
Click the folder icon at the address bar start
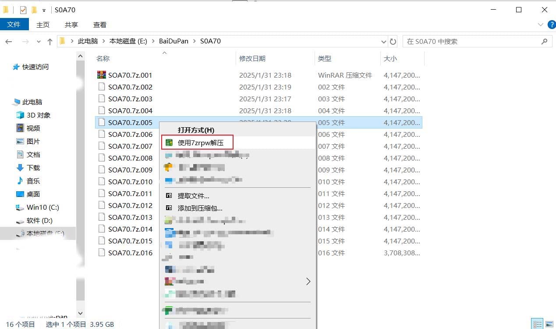[x=62, y=41]
